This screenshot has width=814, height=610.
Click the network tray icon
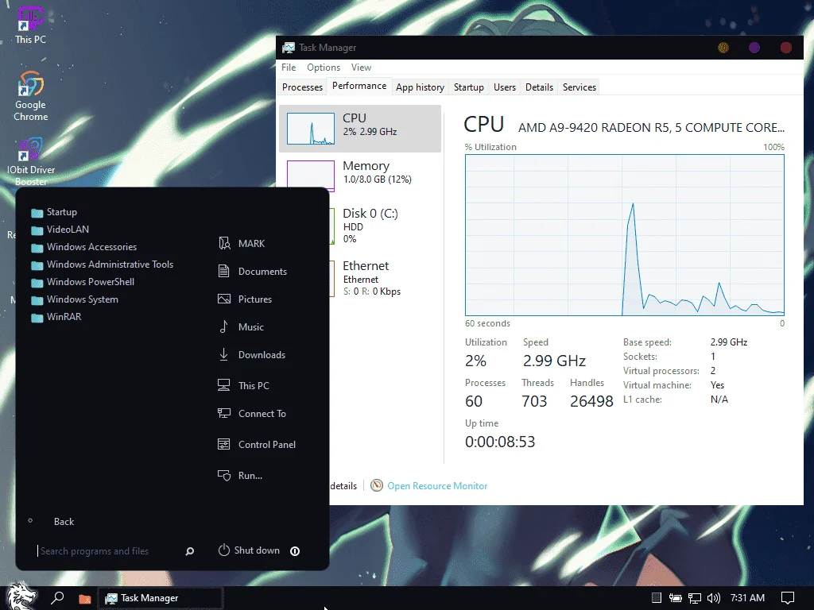[x=695, y=598]
